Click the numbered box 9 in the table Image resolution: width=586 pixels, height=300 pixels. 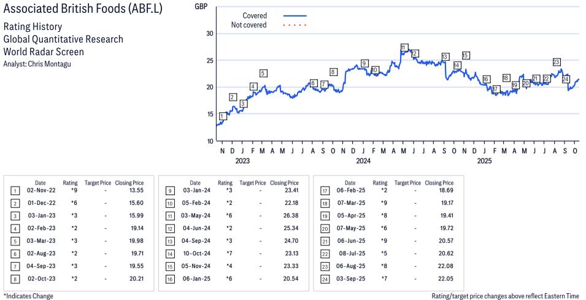[x=170, y=191]
